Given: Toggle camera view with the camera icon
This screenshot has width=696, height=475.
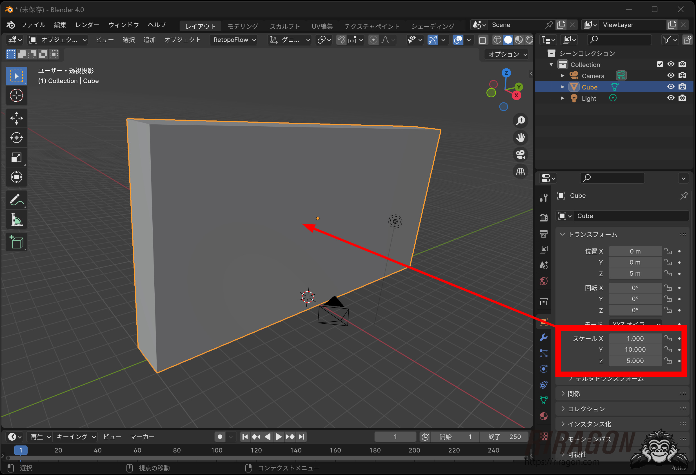Looking at the screenshot, I should point(521,155).
